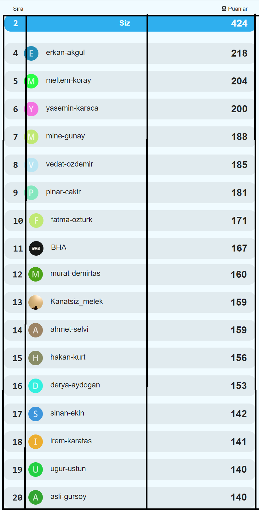259x510 pixels.
Task: Click ugur-ustun's green U avatar
Action: click(x=36, y=470)
